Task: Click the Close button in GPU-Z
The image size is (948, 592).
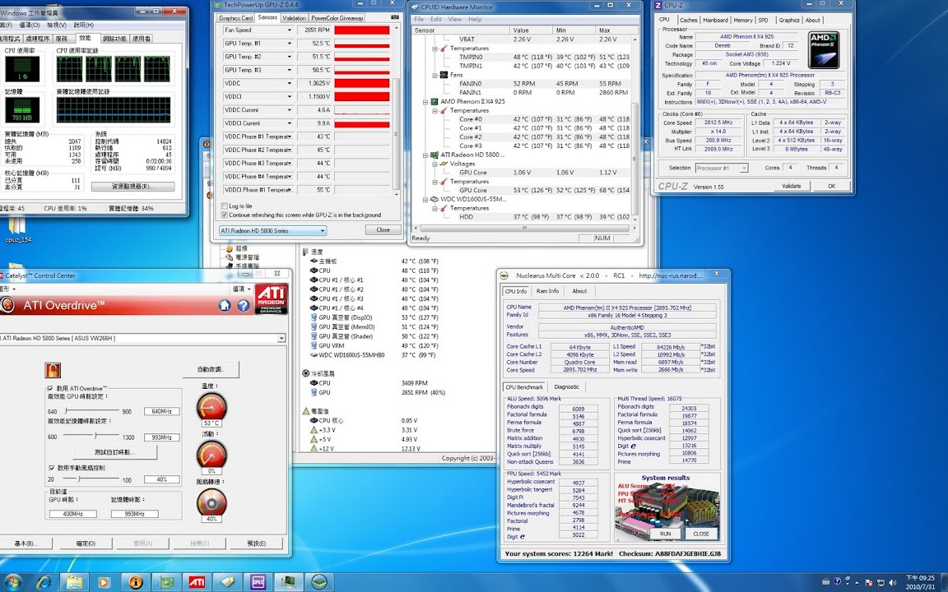Action: point(383,230)
